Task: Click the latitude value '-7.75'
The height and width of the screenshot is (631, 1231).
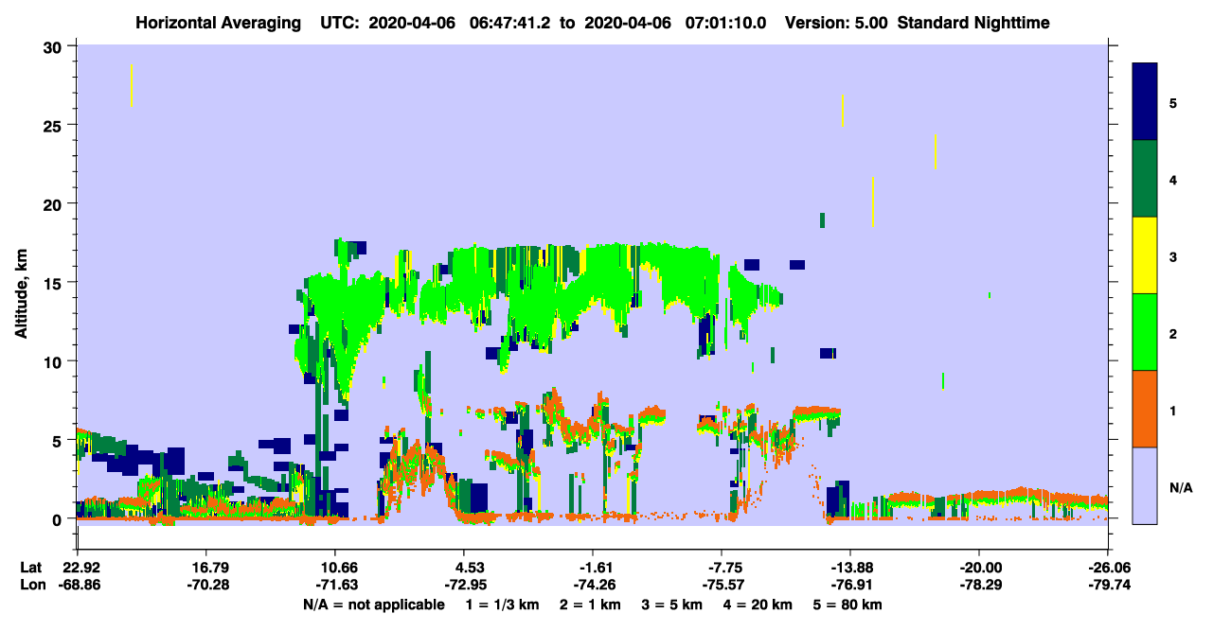Action: tap(722, 568)
